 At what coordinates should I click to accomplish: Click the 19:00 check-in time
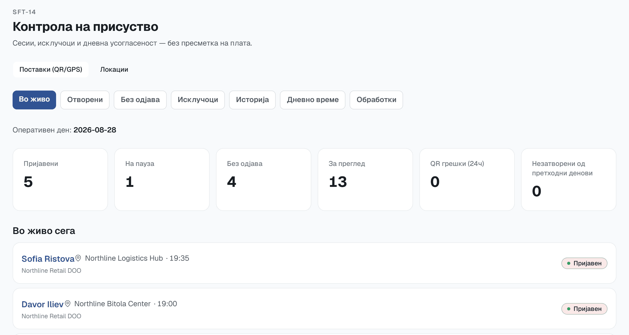coord(167,304)
